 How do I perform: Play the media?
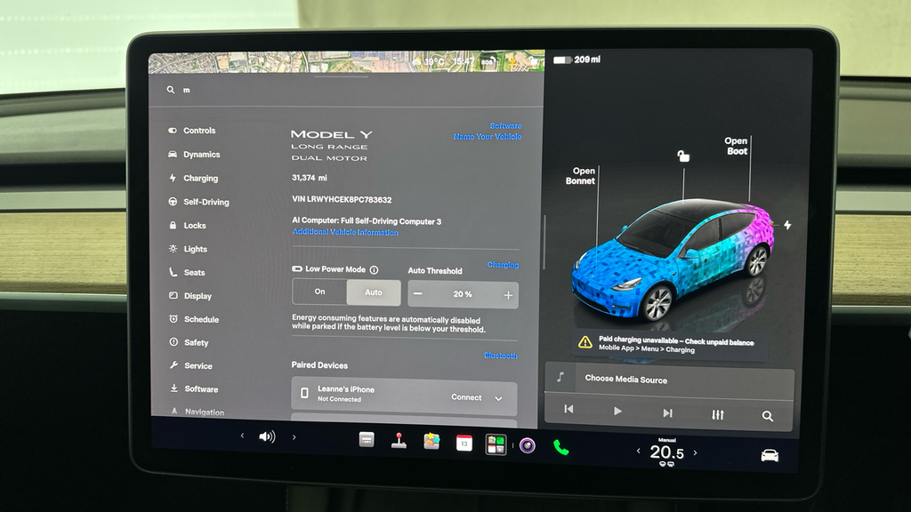coord(617,411)
